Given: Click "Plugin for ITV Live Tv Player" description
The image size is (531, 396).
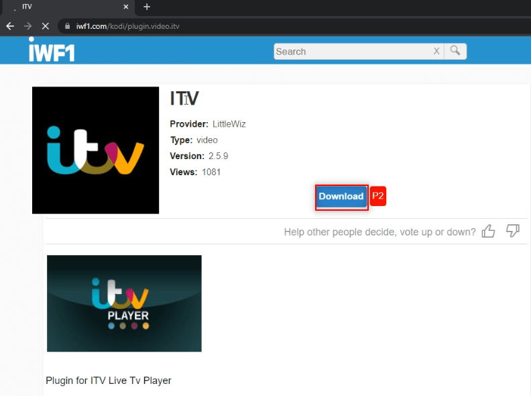Looking at the screenshot, I should 109,381.
